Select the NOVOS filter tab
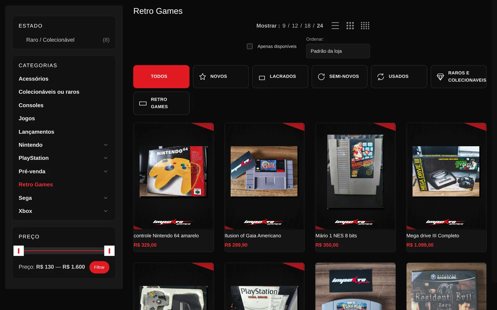The width and height of the screenshot is (497, 310). (221, 77)
